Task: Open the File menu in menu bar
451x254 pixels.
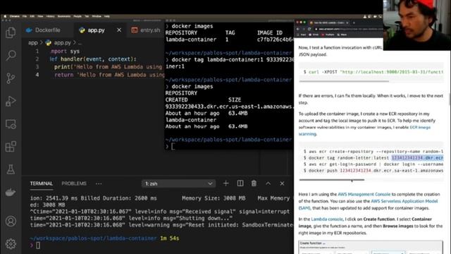Action: point(25,16)
